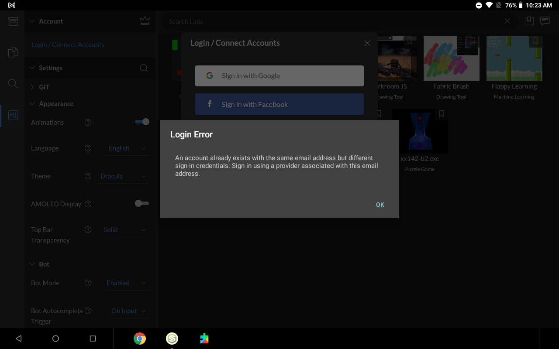Click the Search Labs input field
The height and width of the screenshot is (349, 559).
point(306,21)
